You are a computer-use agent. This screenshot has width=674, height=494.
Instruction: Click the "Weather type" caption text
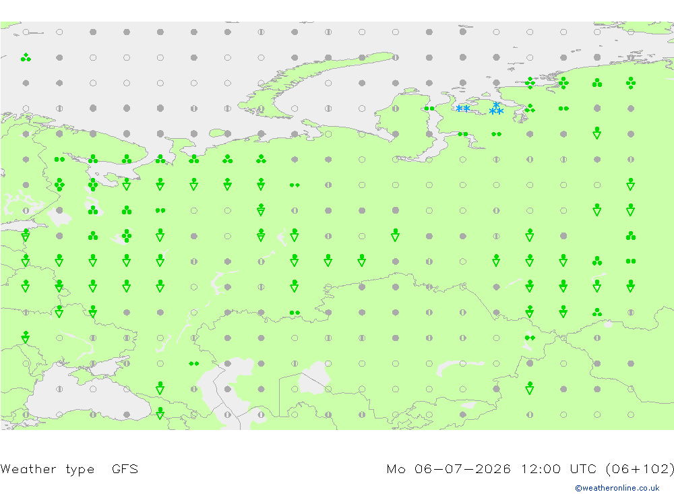coord(47,468)
